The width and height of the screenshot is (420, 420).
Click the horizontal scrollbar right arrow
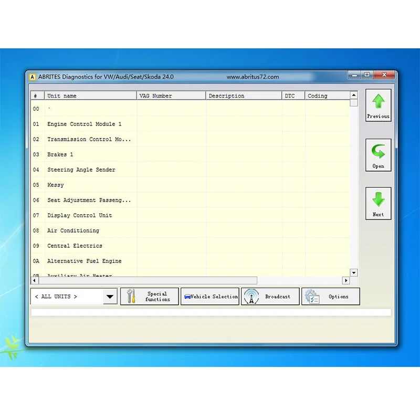pyautogui.click(x=346, y=280)
